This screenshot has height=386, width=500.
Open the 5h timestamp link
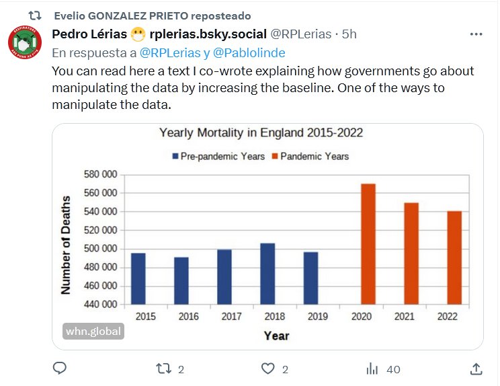349,34
